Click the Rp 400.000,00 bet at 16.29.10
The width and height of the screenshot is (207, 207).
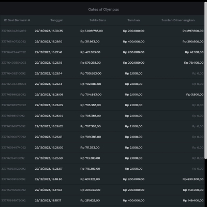click(x=134, y=41)
